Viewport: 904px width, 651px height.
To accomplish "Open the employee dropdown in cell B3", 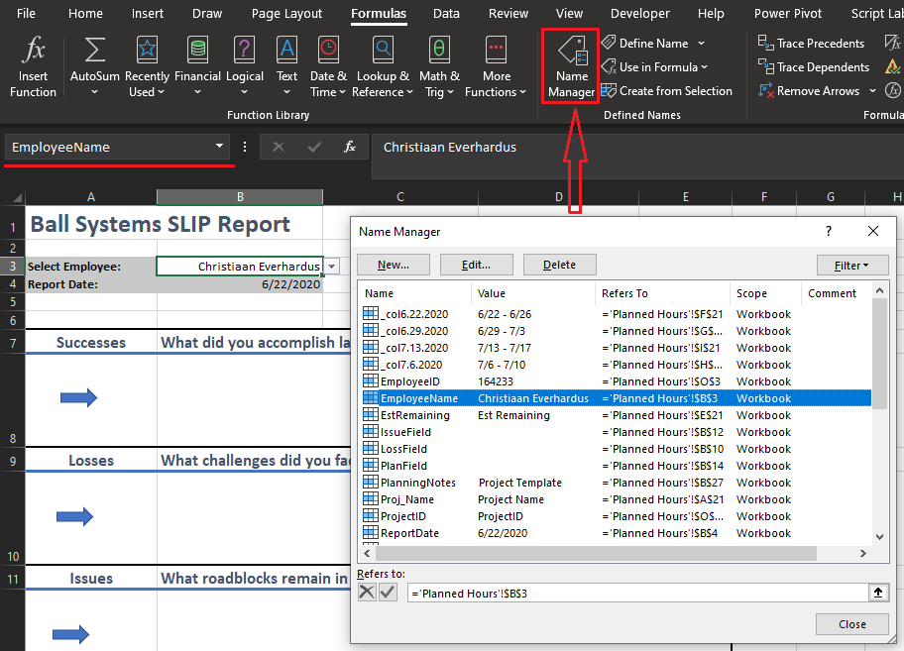I will [331, 267].
